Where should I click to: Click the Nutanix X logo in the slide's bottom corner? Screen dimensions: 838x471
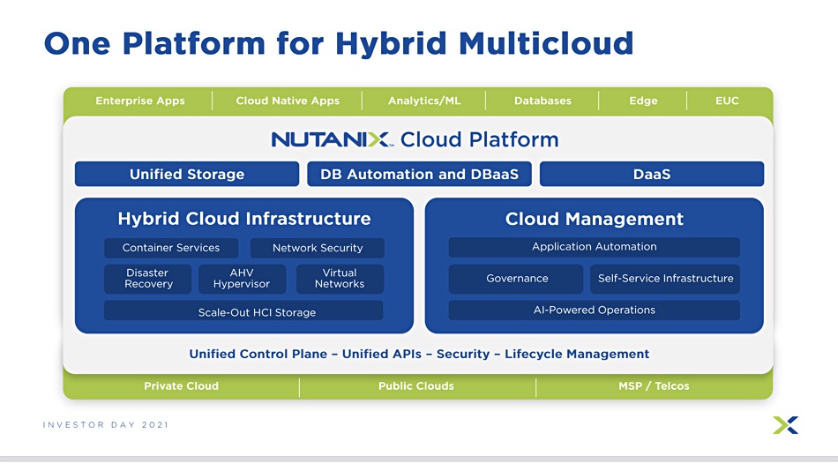785,425
